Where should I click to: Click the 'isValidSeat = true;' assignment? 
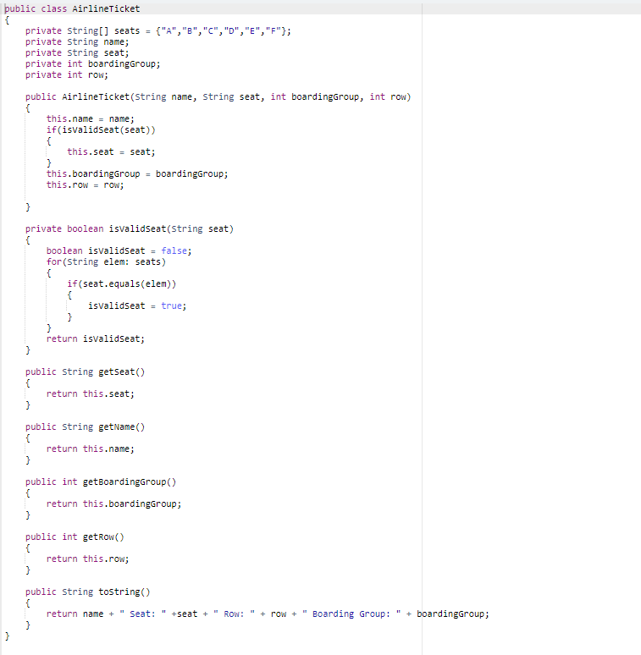click(x=137, y=305)
